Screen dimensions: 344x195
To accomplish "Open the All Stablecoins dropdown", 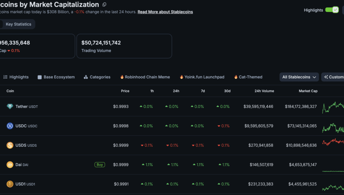I will (299, 77).
